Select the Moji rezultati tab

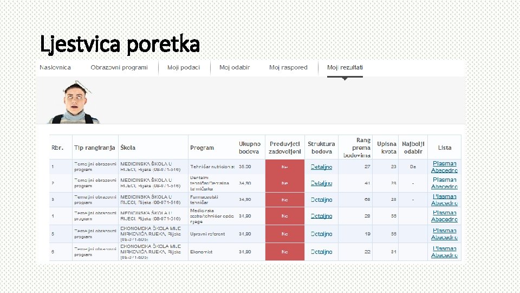(345, 67)
